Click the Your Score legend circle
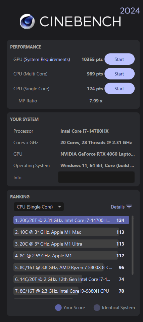Screen dimensions: 143x322 click(x=58, y=308)
